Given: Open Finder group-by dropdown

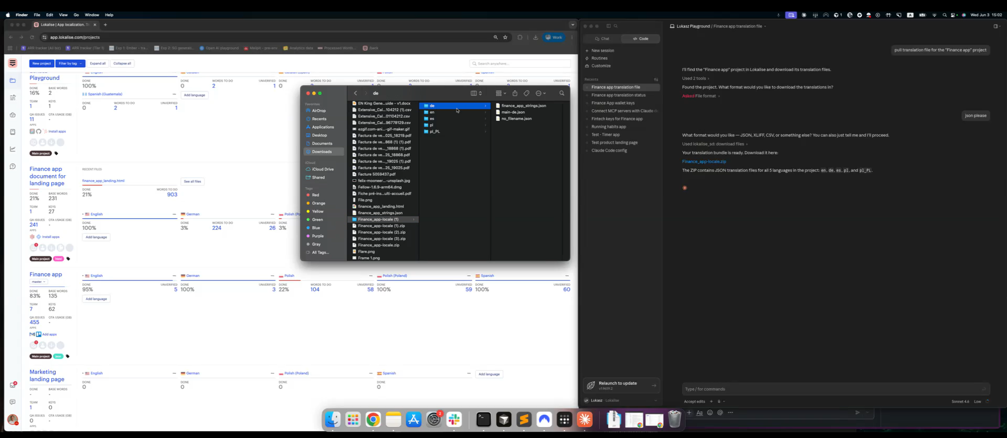Looking at the screenshot, I should click(x=501, y=93).
